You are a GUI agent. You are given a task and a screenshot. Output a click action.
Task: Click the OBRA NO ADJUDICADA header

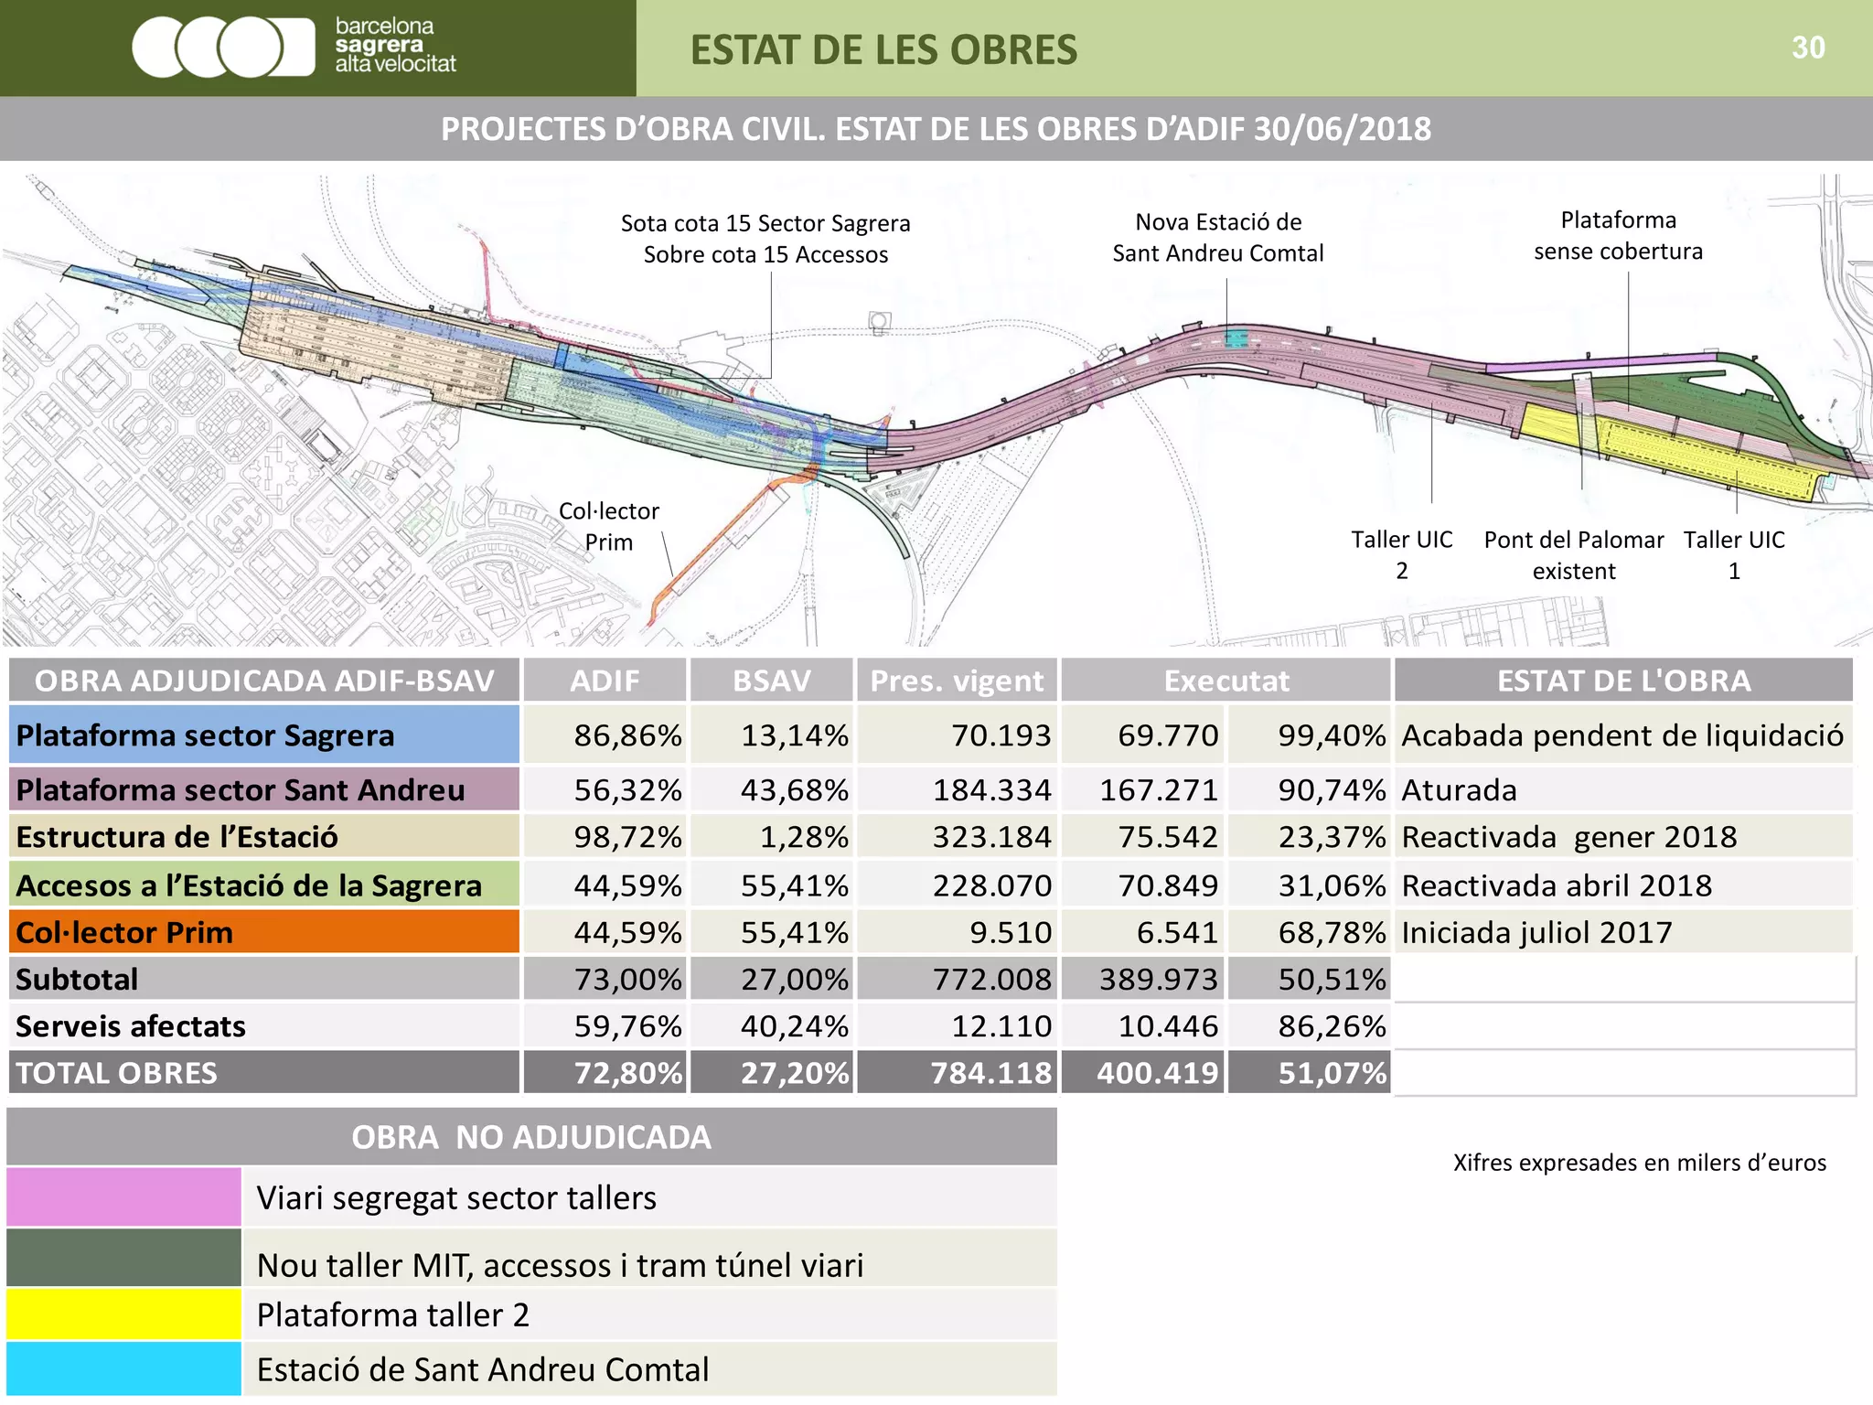(x=531, y=1137)
